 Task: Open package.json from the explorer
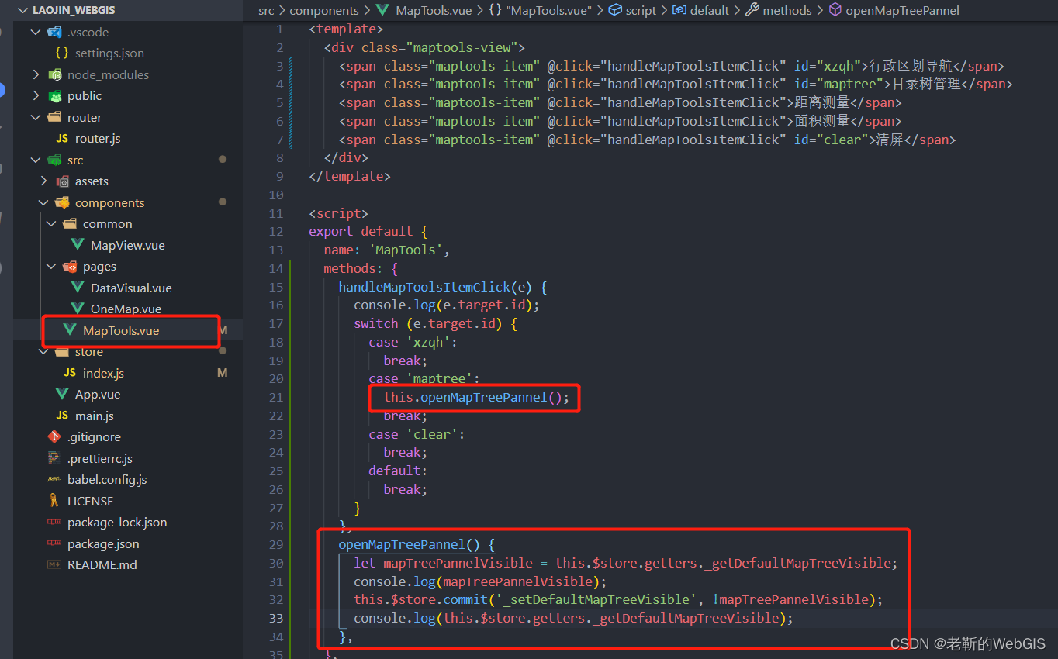click(103, 543)
